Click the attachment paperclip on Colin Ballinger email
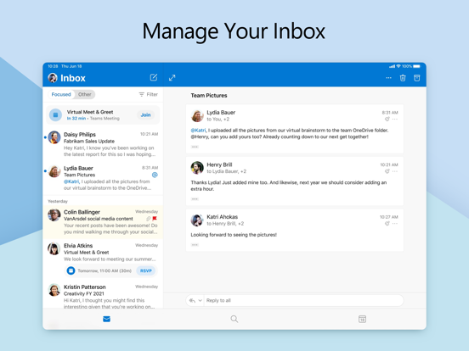Image resolution: width=469 pixels, height=351 pixels. click(149, 219)
